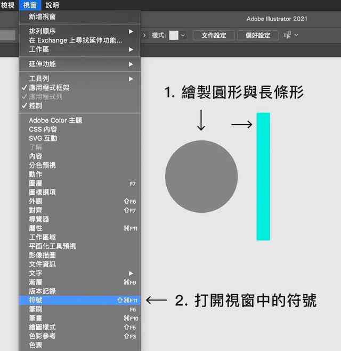Open the CSS 內容 panel
341x351 pixels.
pos(79,129)
